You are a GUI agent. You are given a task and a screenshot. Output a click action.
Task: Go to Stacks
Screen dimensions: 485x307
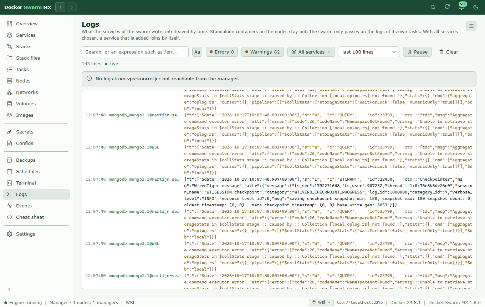tap(37, 46)
